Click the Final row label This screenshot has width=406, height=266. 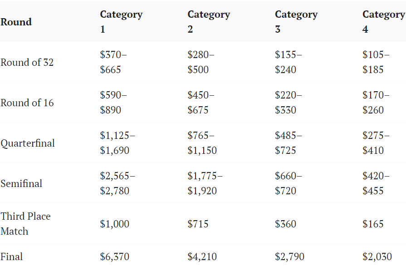tap(12, 256)
